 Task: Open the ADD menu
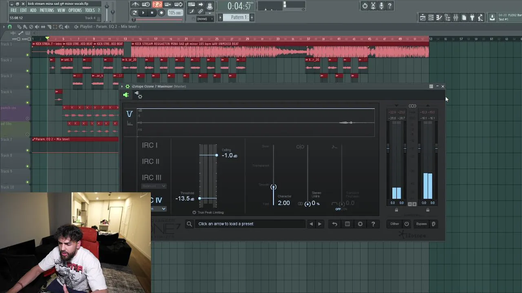coord(33,10)
